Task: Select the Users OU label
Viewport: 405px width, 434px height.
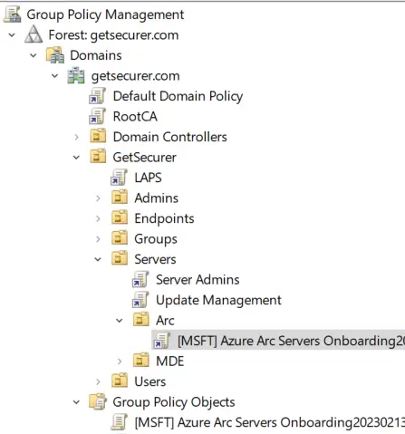Action: tap(150, 381)
